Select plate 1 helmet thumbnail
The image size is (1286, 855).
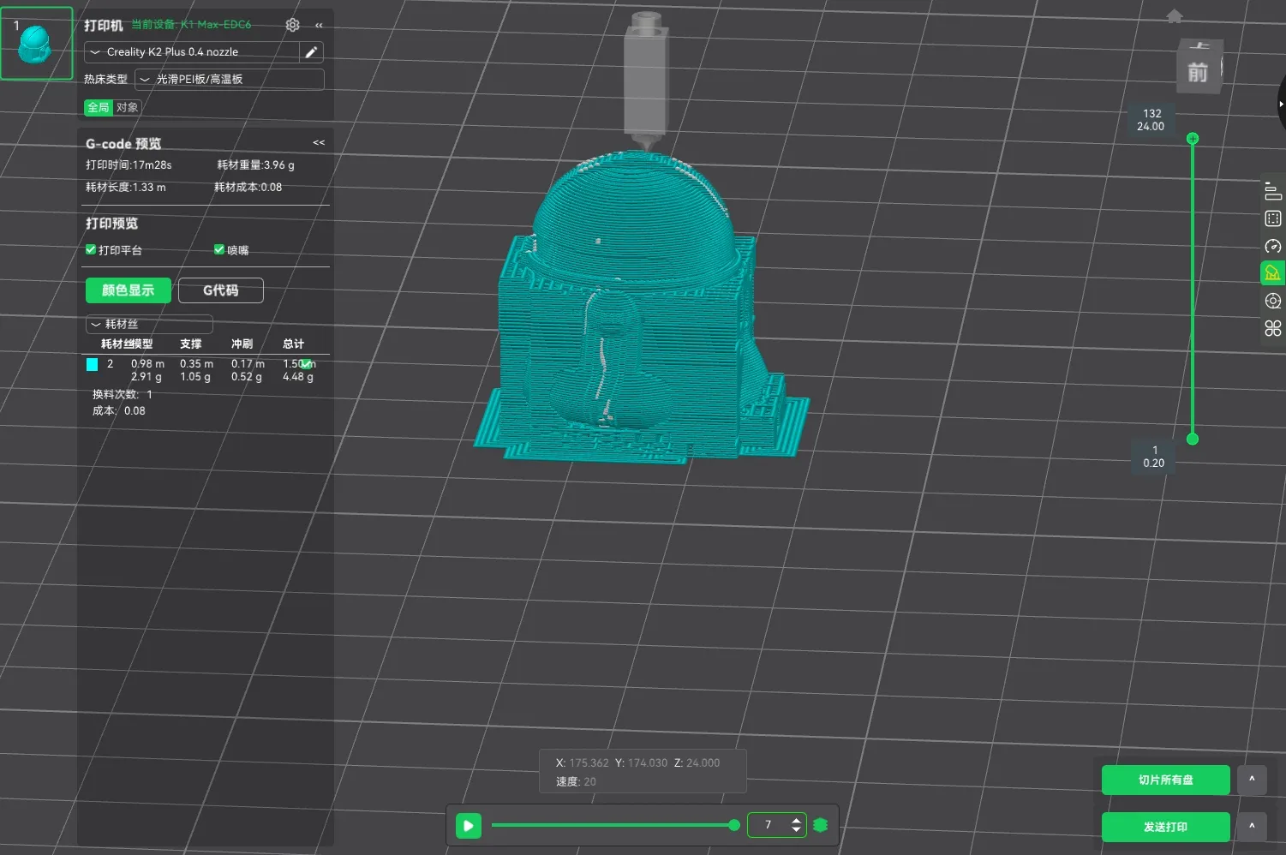click(x=37, y=44)
